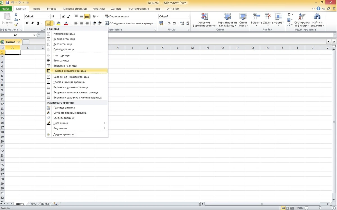The image size is (337, 210).
Task: Open Условное форматирование dropdown
Action: coord(204,20)
